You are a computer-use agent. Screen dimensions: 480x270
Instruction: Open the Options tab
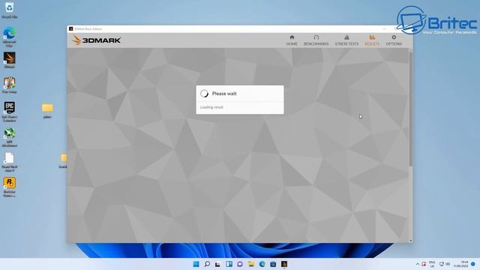pyautogui.click(x=394, y=40)
